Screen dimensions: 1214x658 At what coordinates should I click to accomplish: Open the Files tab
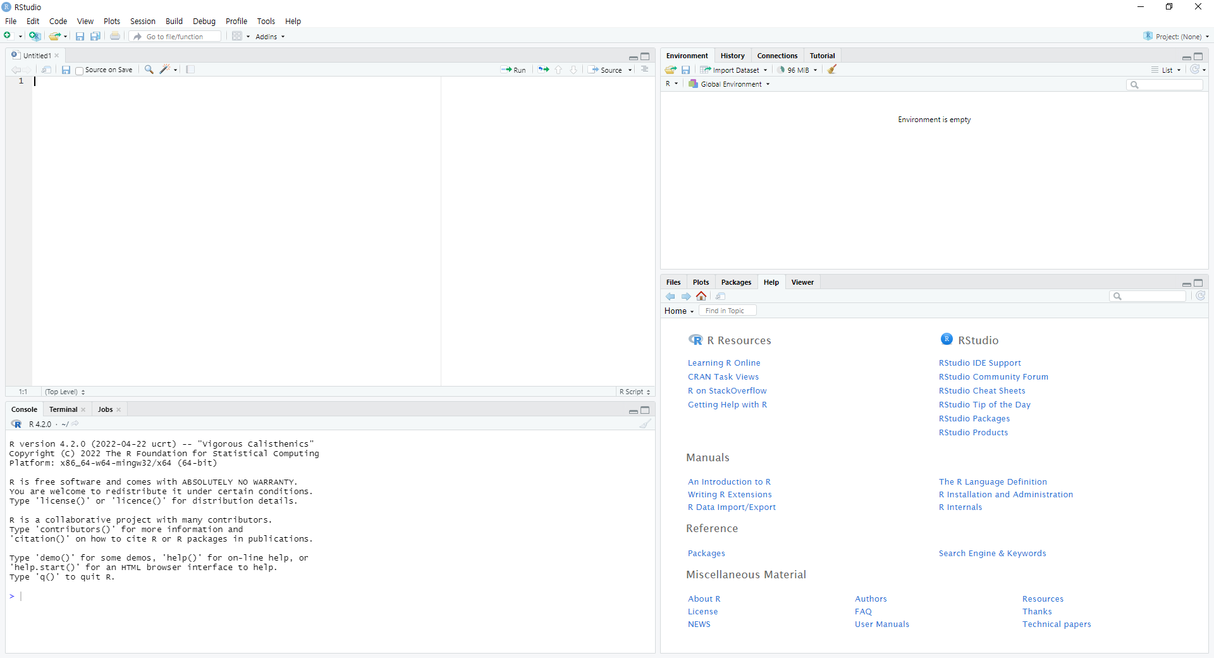point(673,282)
